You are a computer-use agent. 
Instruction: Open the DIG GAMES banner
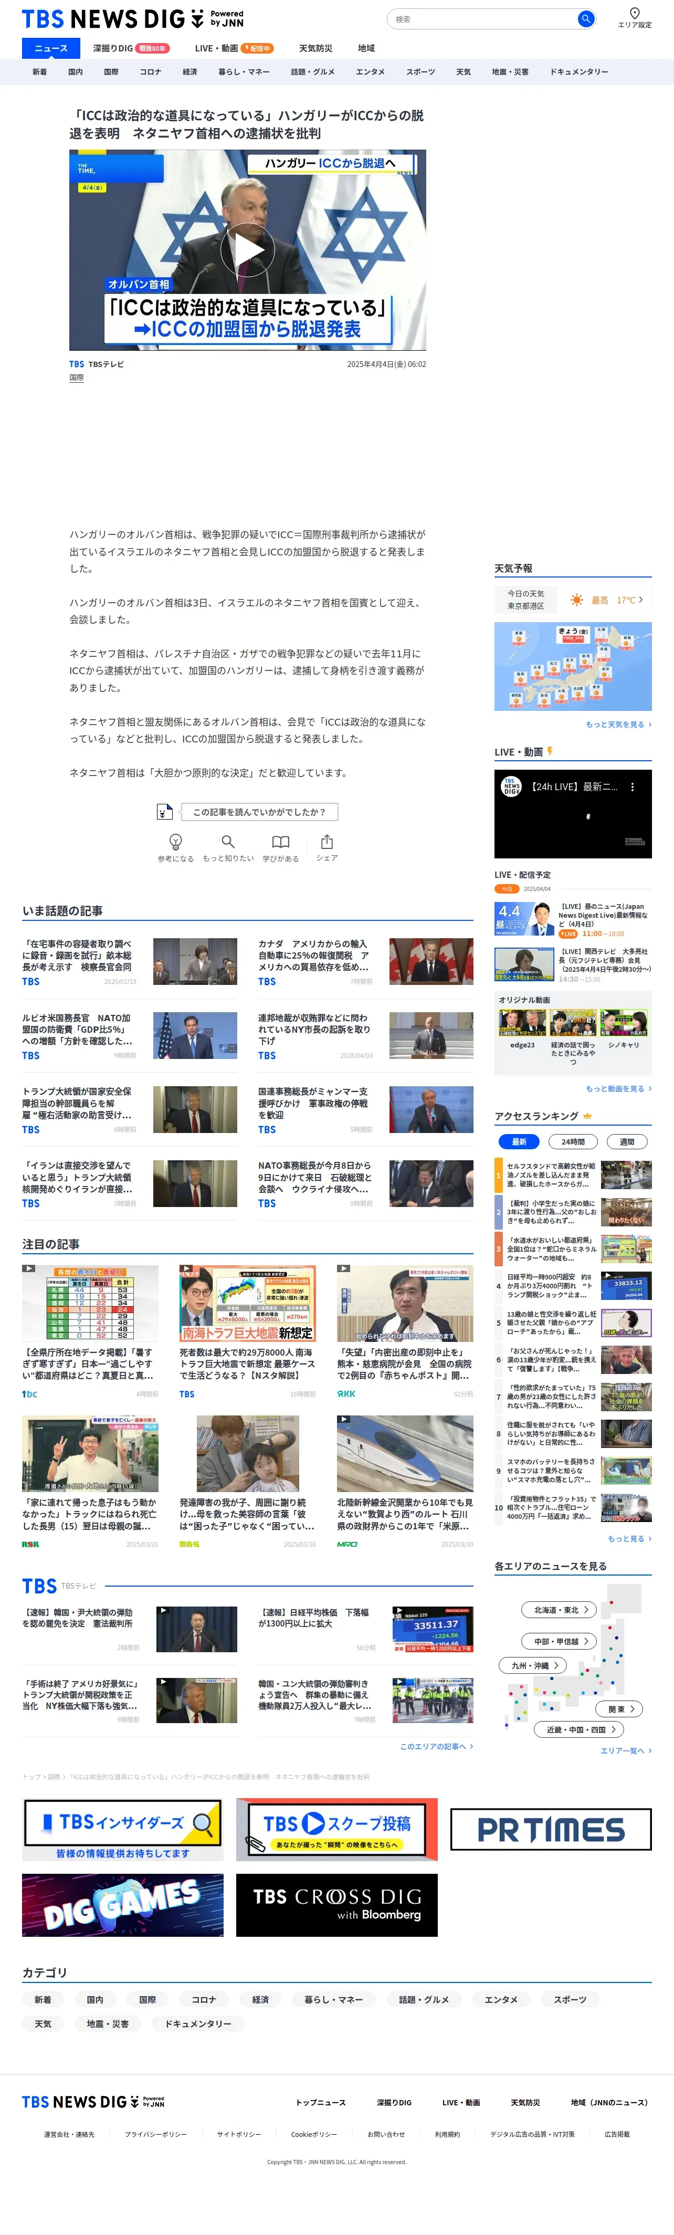click(x=122, y=1905)
